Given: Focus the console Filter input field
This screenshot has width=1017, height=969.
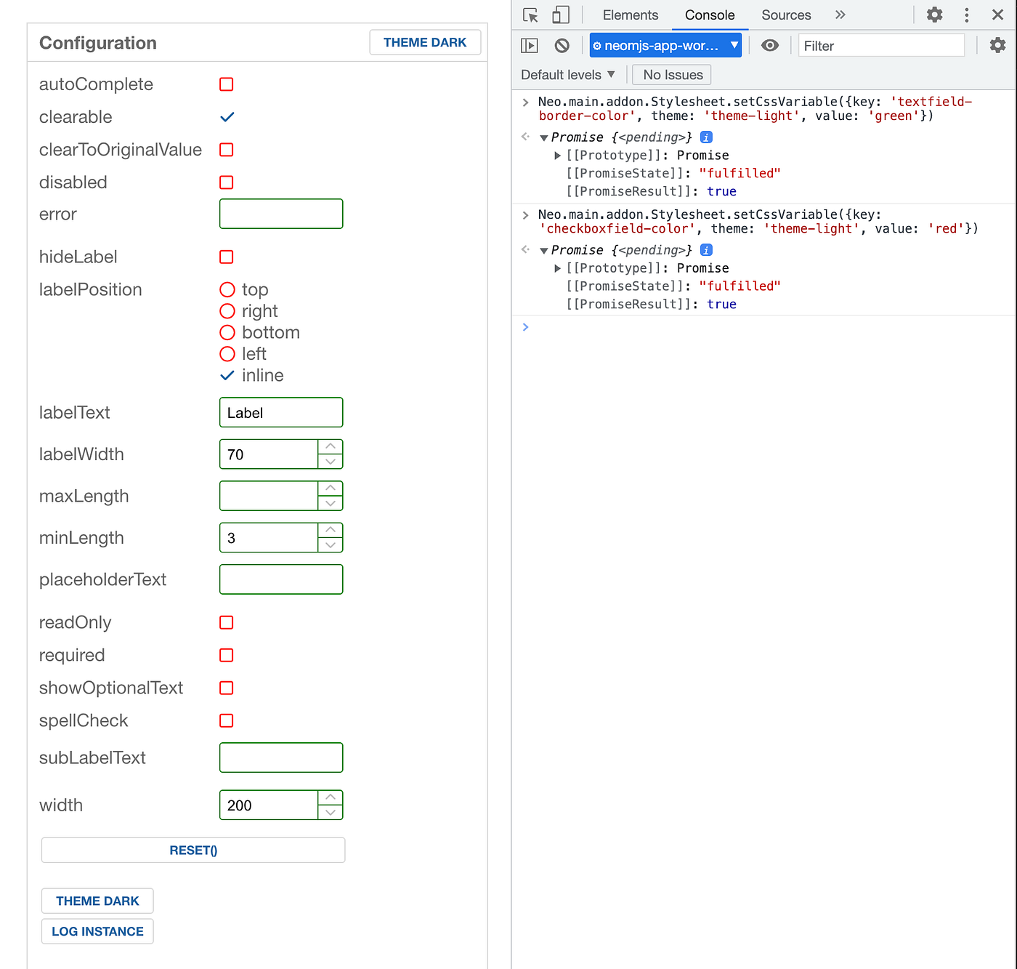Looking at the screenshot, I should (x=881, y=46).
